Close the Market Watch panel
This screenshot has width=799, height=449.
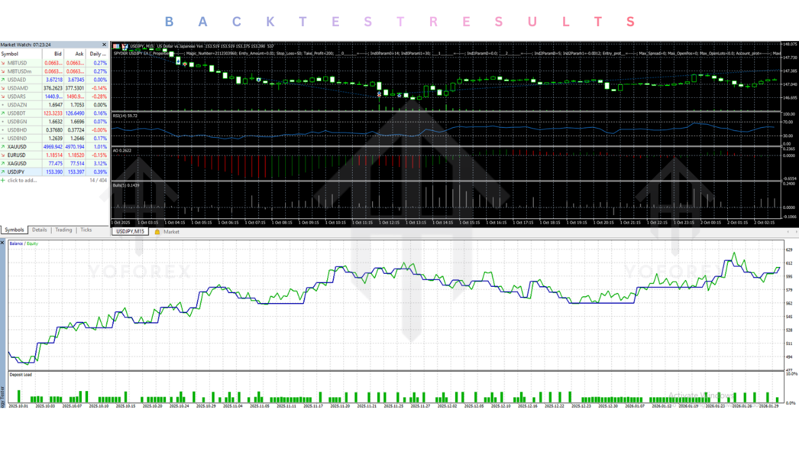(104, 44)
